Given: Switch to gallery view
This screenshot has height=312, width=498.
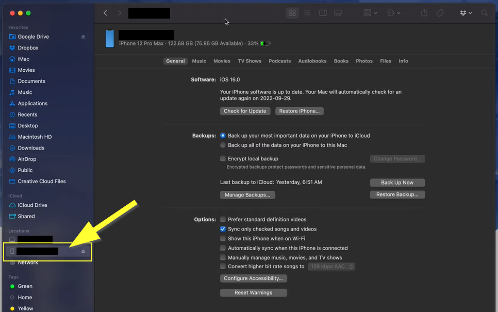Looking at the screenshot, I should pyautogui.click(x=338, y=13).
